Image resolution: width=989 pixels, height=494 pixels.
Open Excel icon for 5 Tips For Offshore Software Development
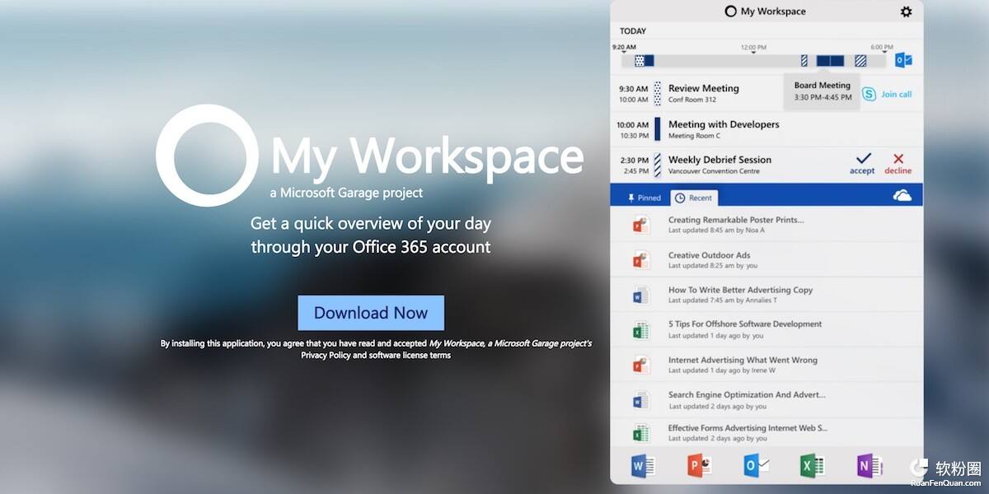[x=641, y=329]
